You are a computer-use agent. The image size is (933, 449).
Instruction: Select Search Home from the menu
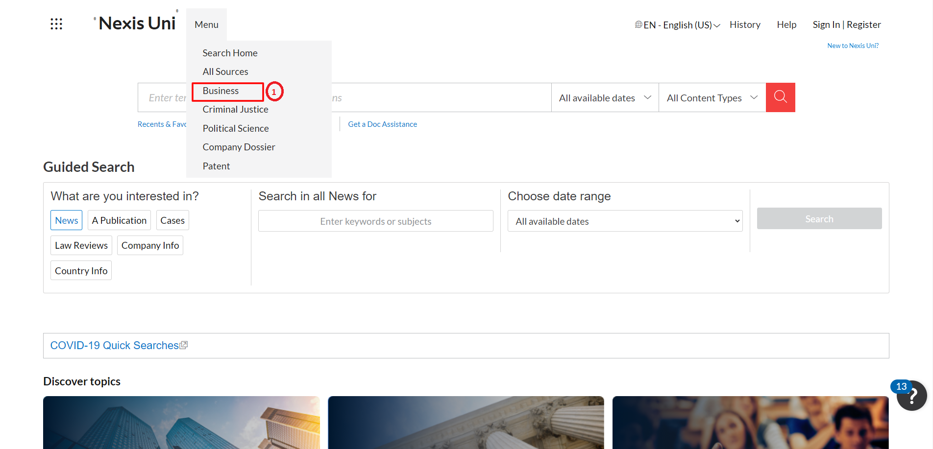pyautogui.click(x=230, y=53)
